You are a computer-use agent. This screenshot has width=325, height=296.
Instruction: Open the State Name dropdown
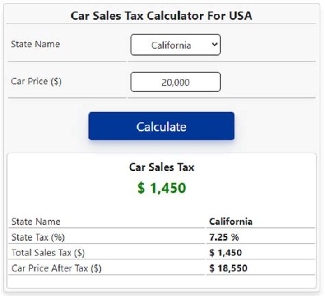[x=175, y=45]
